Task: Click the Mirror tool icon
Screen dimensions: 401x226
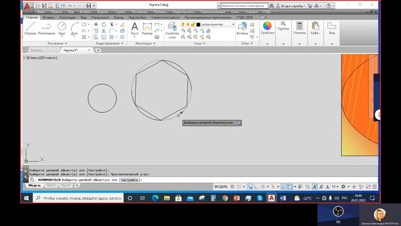Action: [x=103, y=31]
